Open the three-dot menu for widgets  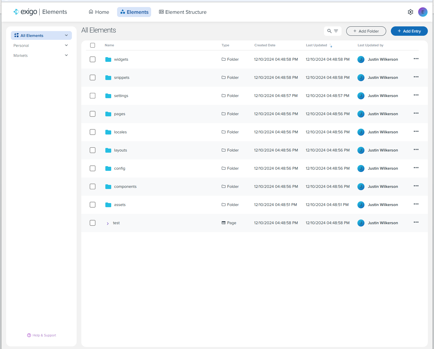pos(416,59)
